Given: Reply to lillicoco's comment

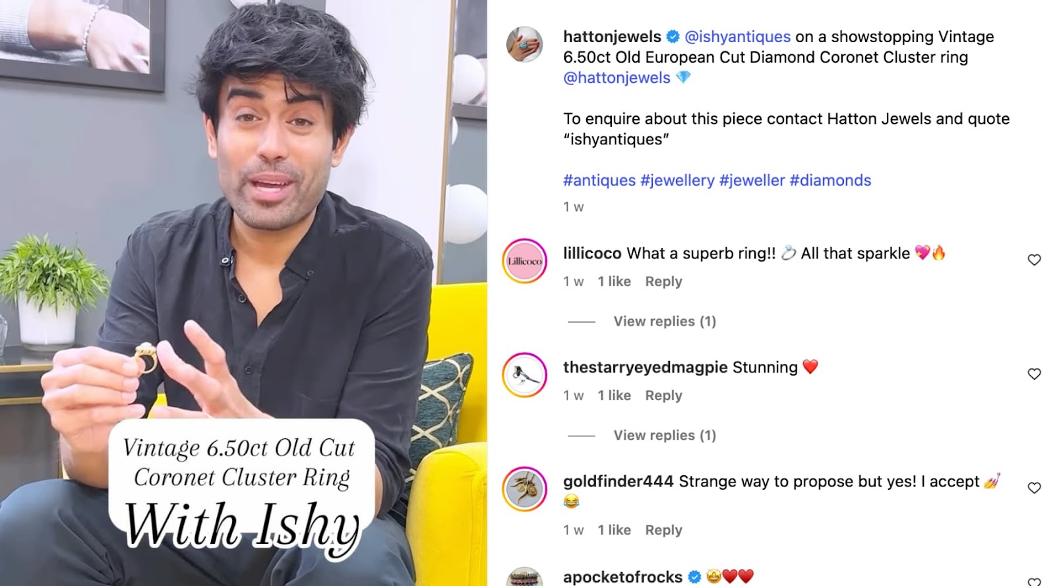Looking at the screenshot, I should tap(663, 281).
